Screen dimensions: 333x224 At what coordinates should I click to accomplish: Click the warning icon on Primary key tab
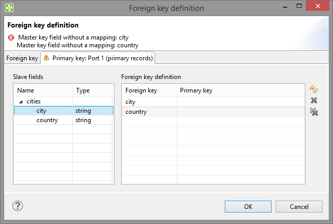pos(46,58)
